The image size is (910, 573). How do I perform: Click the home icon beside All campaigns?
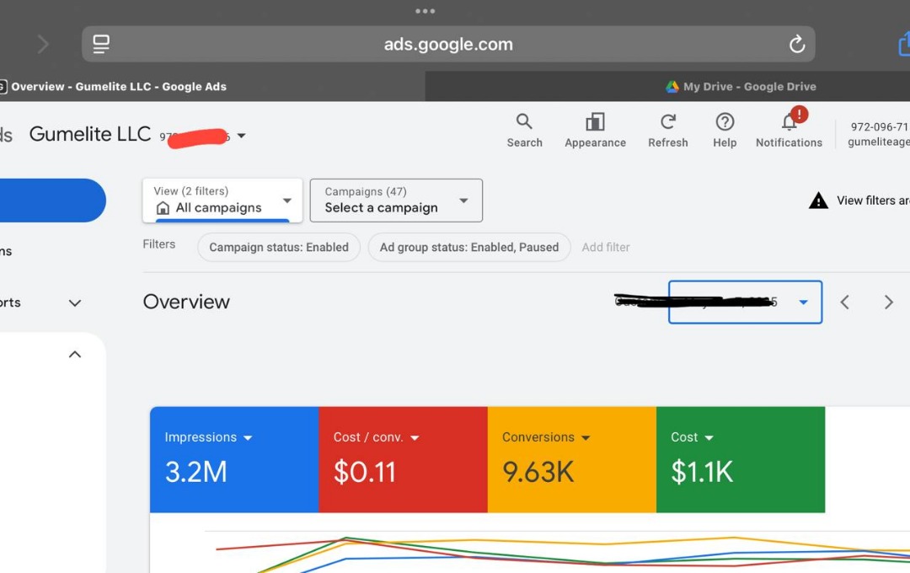[163, 208]
